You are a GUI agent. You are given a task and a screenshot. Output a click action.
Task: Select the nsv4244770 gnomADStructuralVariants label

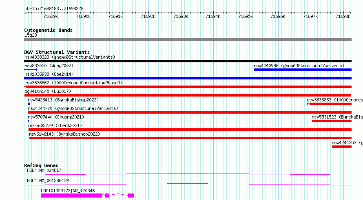tap(73, 108)
